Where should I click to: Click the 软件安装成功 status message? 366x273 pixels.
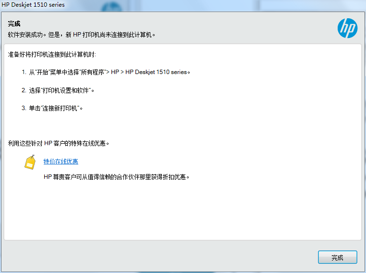82,35
